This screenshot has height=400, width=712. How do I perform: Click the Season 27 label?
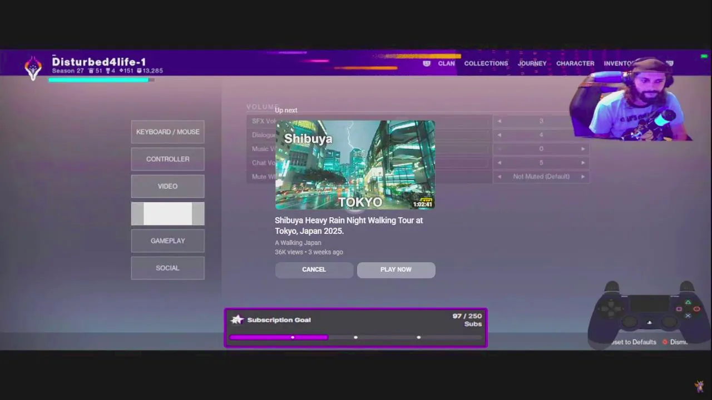coord(68,71)
